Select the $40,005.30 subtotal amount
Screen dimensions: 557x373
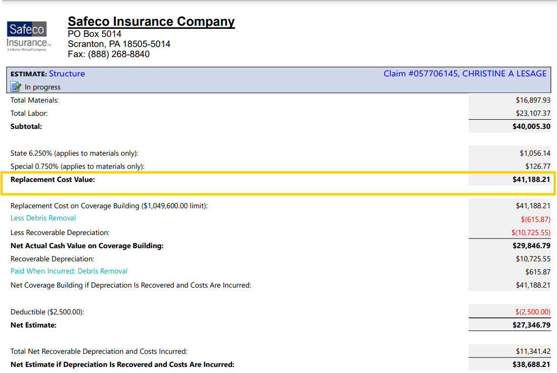point(531,126)
